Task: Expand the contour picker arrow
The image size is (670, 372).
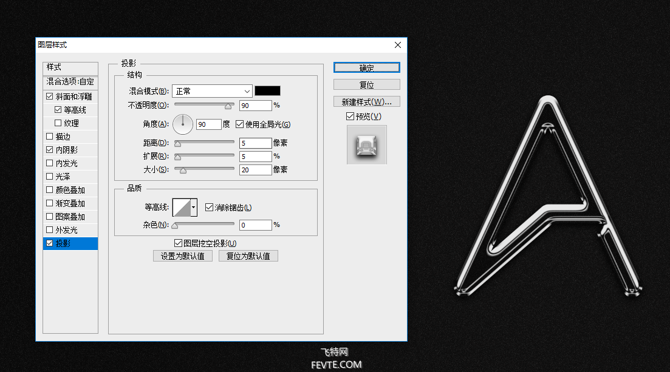Action: [194, 208]
